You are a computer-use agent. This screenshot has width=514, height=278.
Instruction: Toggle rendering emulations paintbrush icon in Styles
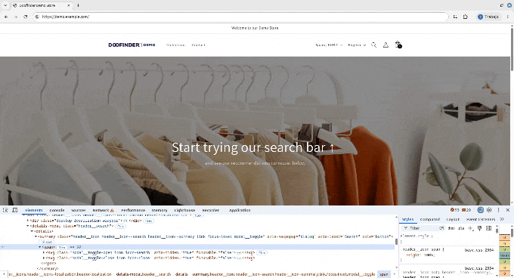point(479,228)
